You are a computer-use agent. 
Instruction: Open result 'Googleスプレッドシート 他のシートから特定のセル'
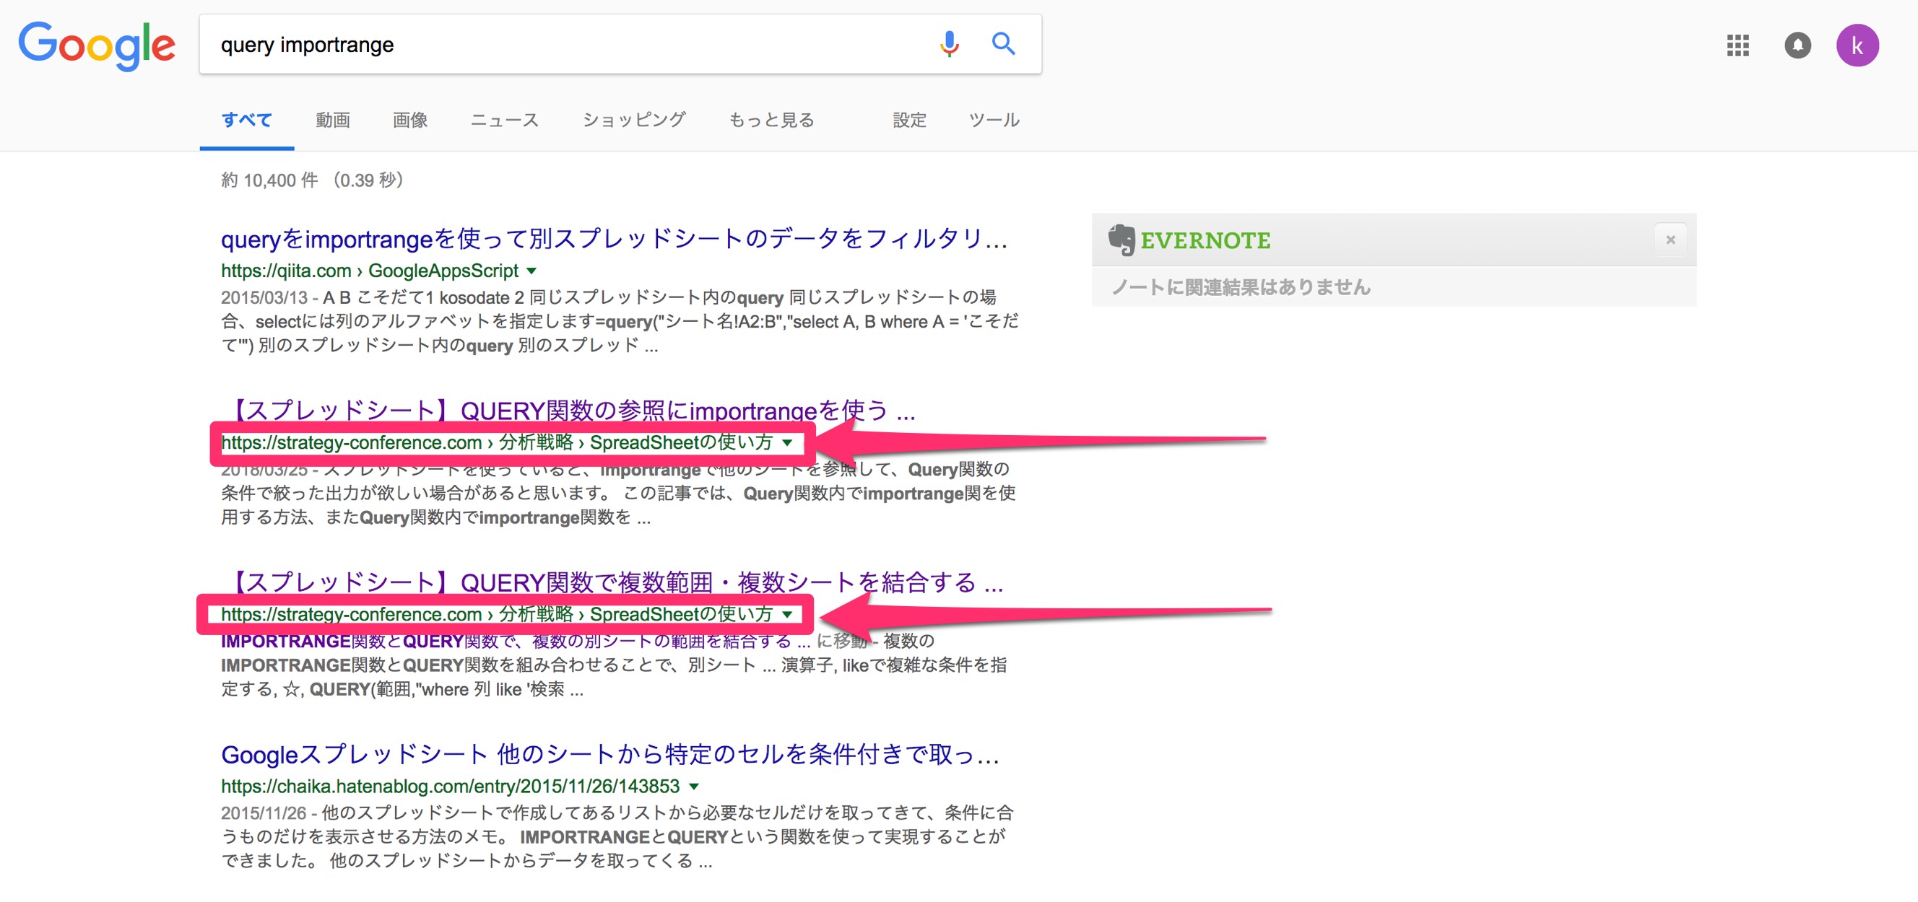point(610,755)
